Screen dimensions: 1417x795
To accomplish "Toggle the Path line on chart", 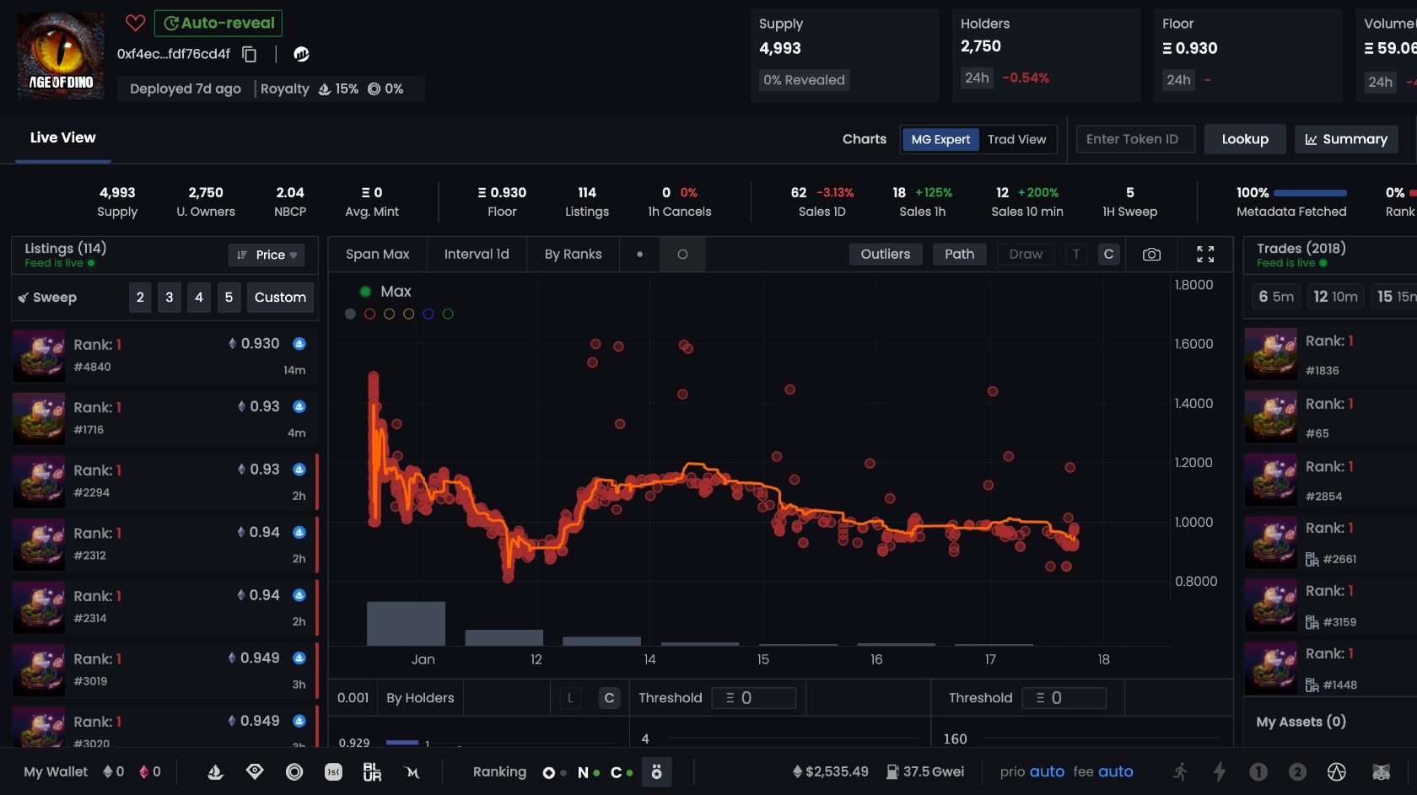I will [x=959, y=255].
